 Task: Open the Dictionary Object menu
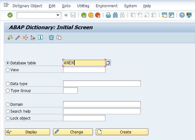coord(27,6)
